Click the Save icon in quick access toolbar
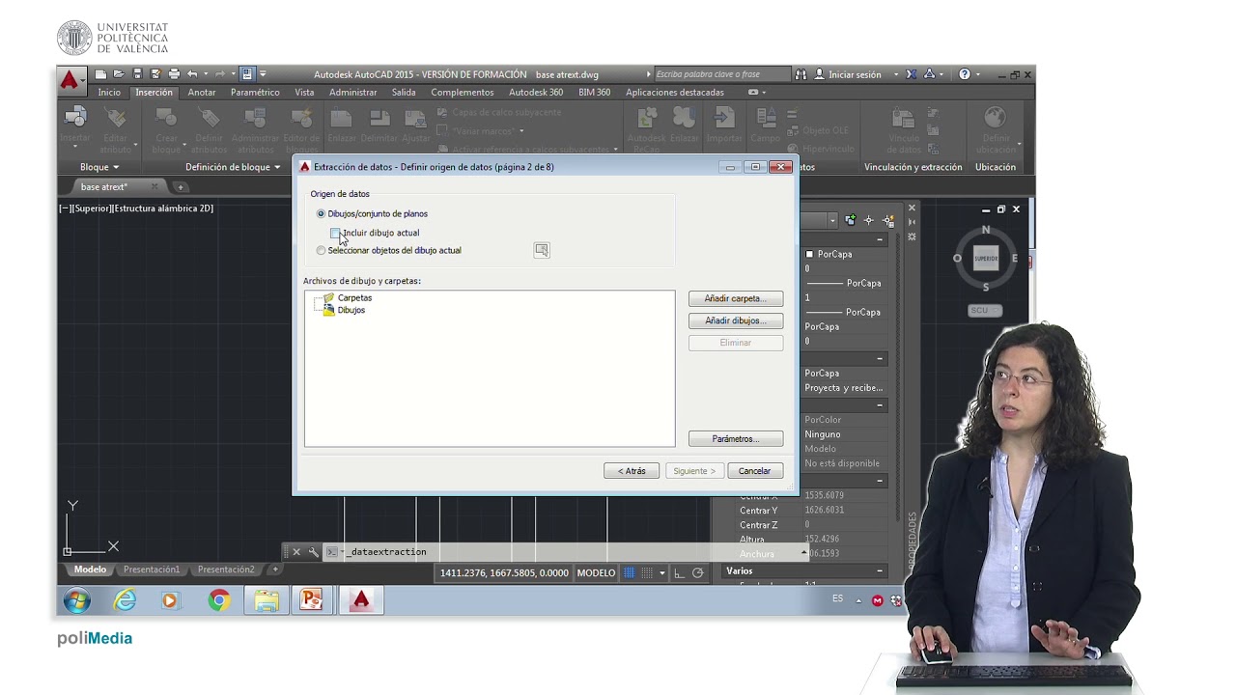 pos(137,74)
